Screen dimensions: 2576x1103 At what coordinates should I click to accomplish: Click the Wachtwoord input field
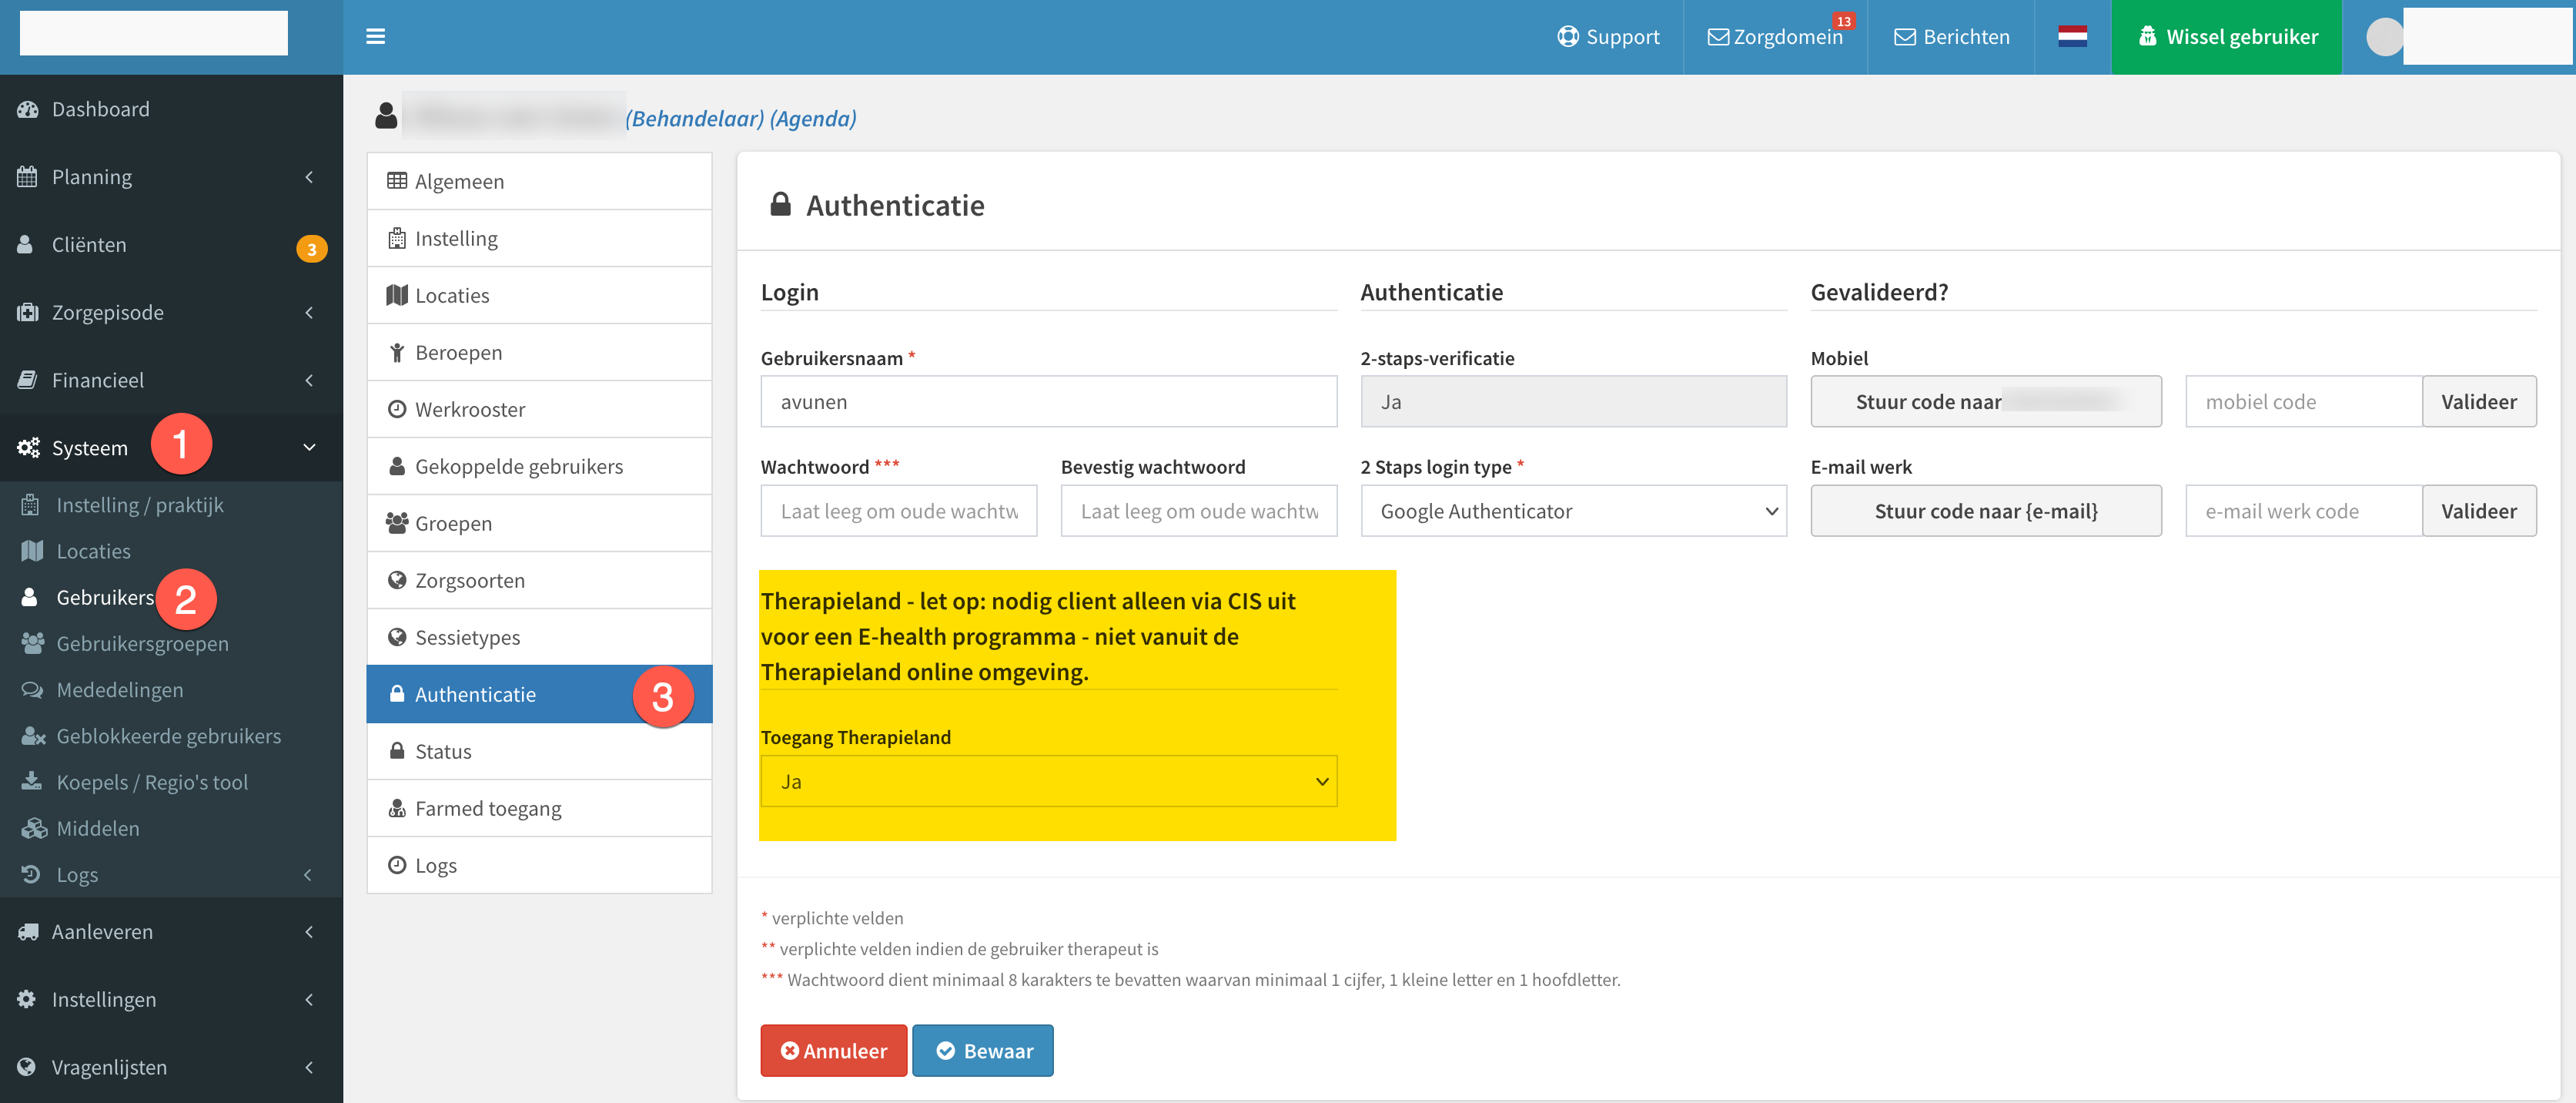898,511
